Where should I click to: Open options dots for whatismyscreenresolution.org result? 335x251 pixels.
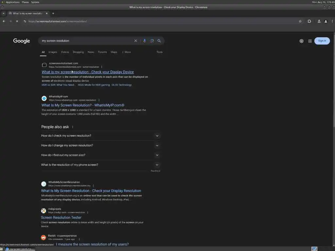pos(93,186)
